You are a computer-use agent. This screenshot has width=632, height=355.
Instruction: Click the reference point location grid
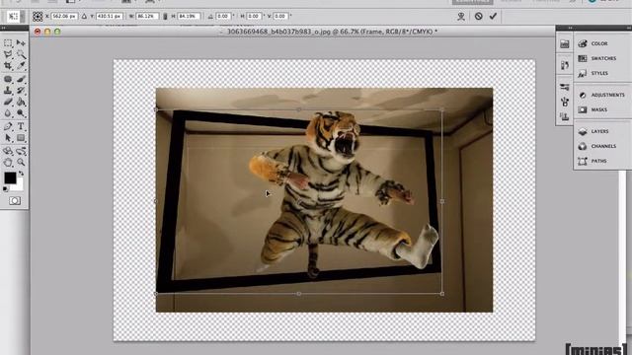point(38,16)
